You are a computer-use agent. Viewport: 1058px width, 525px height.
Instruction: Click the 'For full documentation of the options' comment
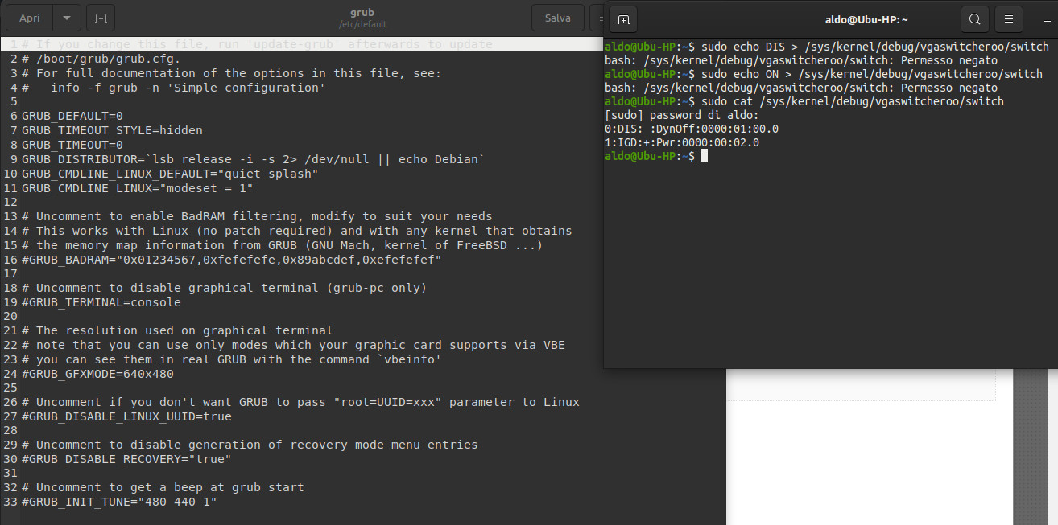[232, 73]
